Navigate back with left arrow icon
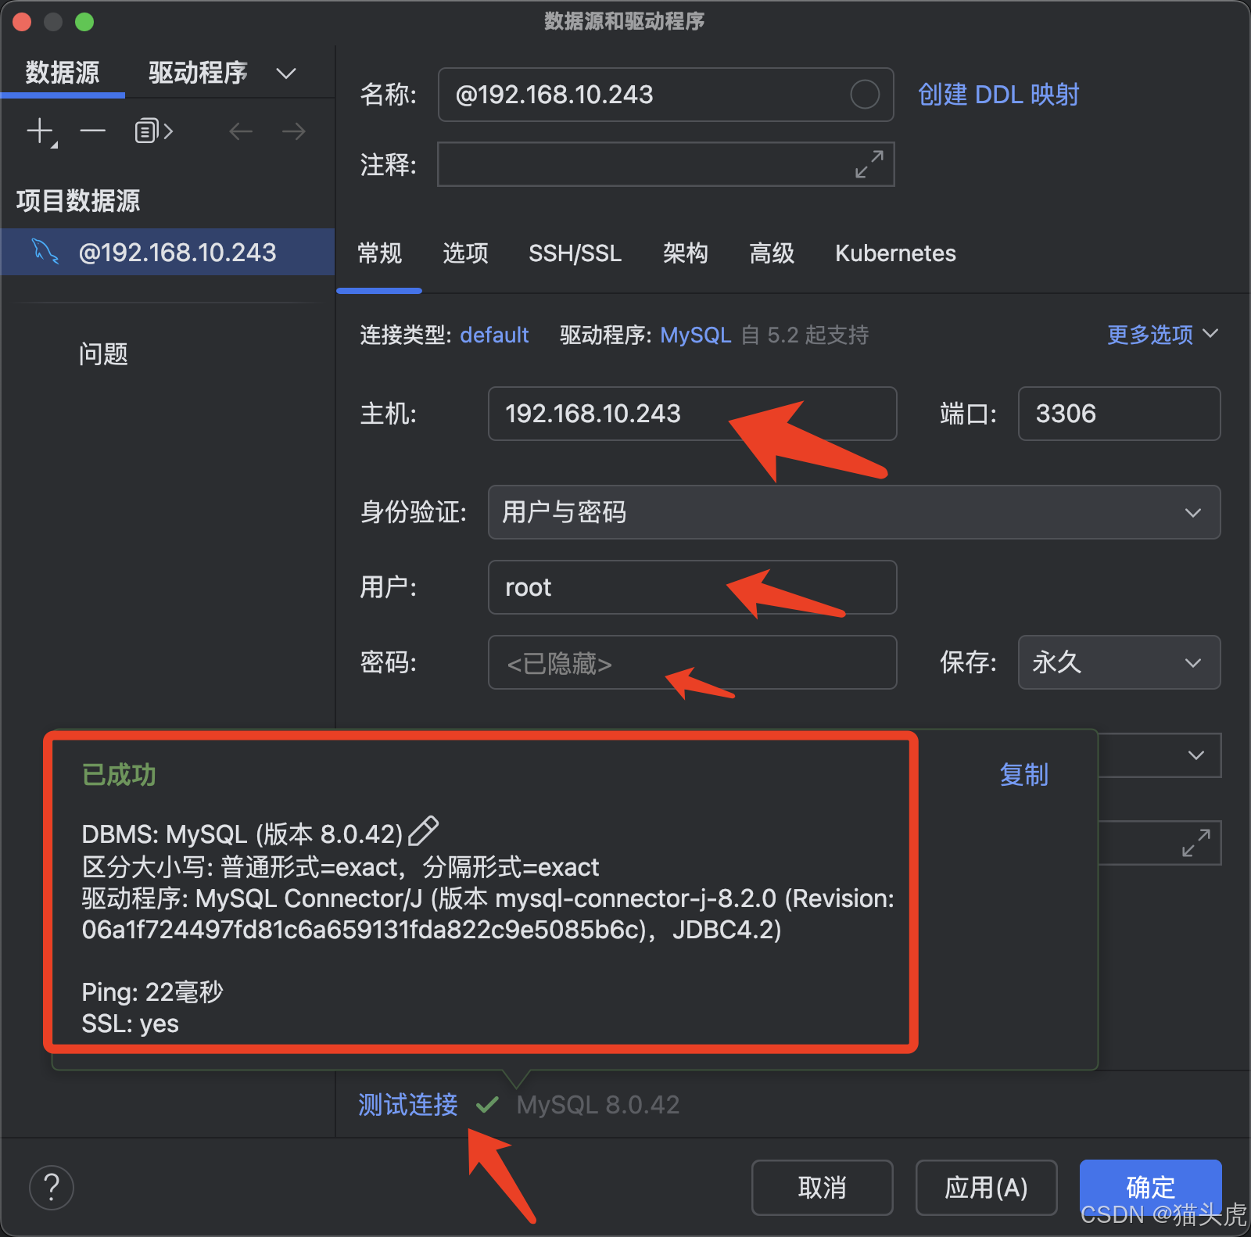The height and width of the screenshot is (1237, 1251). (x=241, y=131)
